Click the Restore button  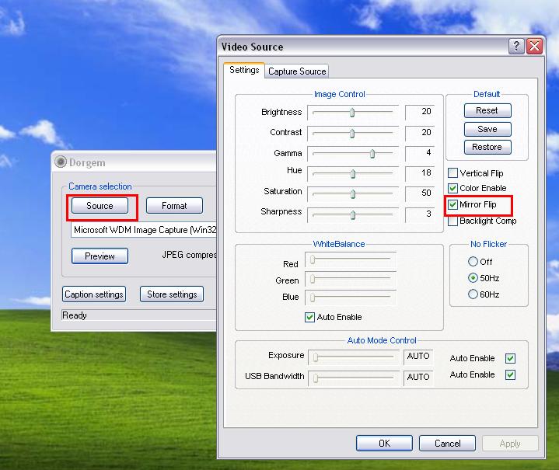[x=487, y=147]
